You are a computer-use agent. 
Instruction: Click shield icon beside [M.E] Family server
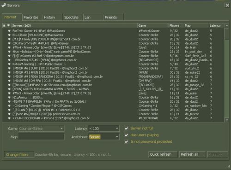9,39
